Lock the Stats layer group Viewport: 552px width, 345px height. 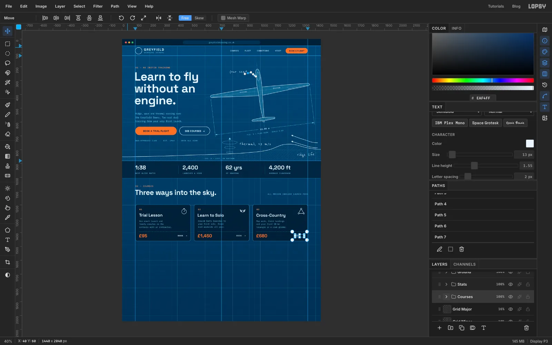528,284
